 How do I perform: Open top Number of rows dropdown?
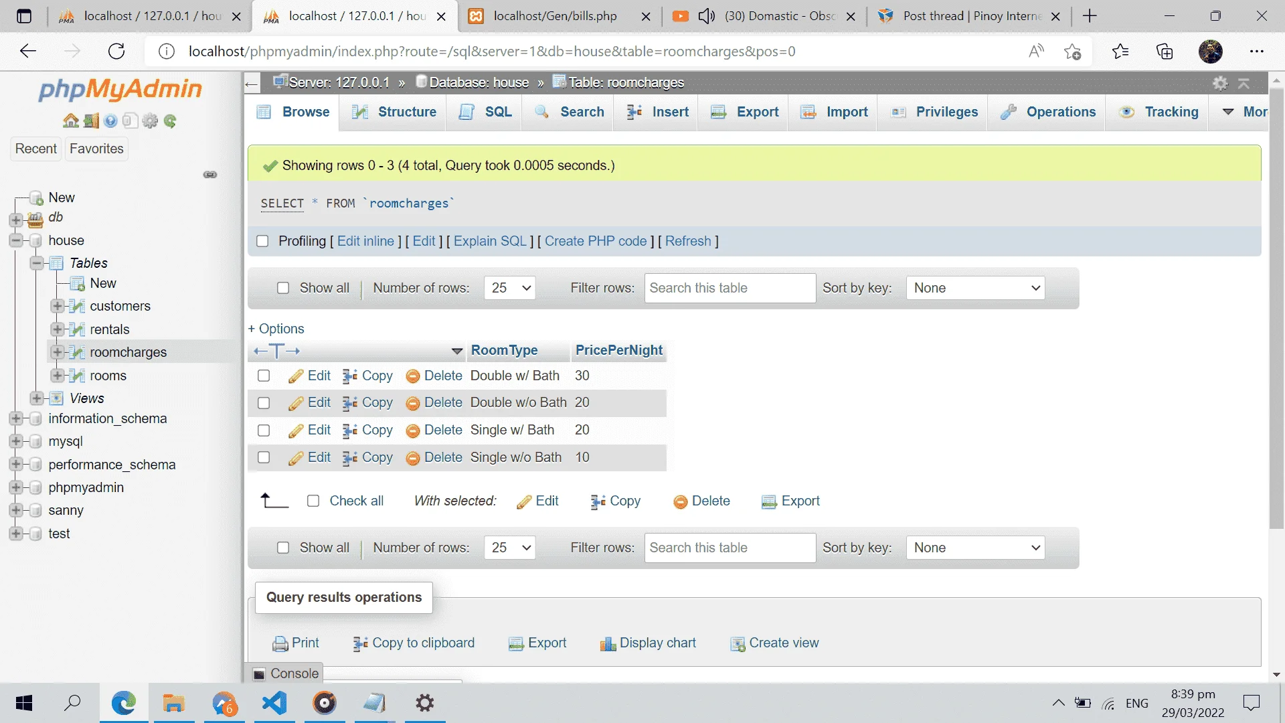509,288
